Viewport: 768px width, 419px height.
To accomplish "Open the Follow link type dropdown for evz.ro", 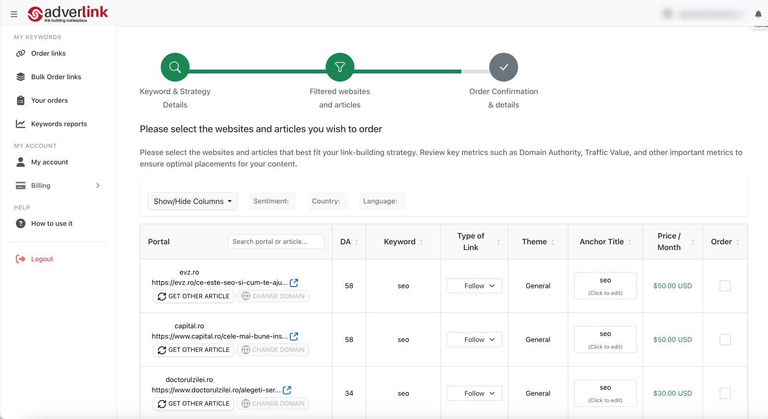I will click(x=474, y=286).
